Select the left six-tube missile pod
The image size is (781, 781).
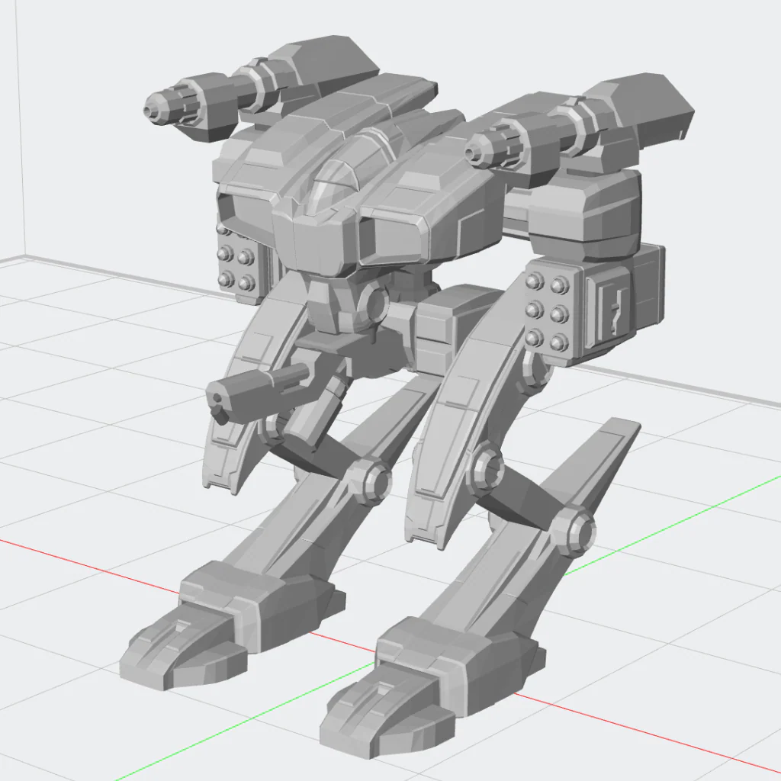(x=236, y=262)
